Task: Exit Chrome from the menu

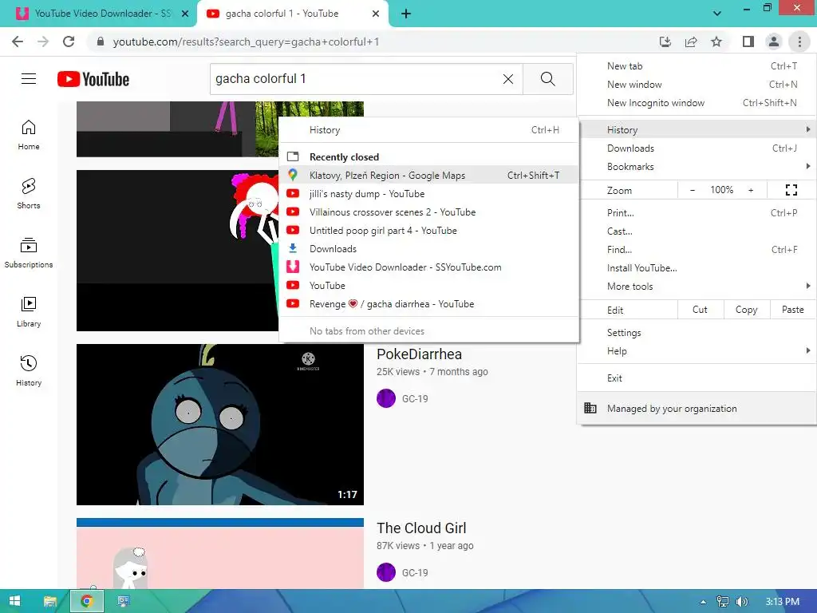Action: click(x=697, y=378)
